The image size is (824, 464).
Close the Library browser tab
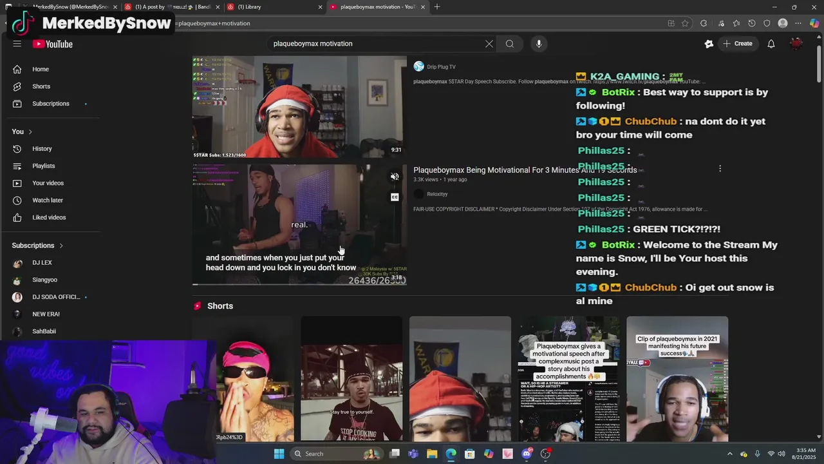tap(320, 7)
